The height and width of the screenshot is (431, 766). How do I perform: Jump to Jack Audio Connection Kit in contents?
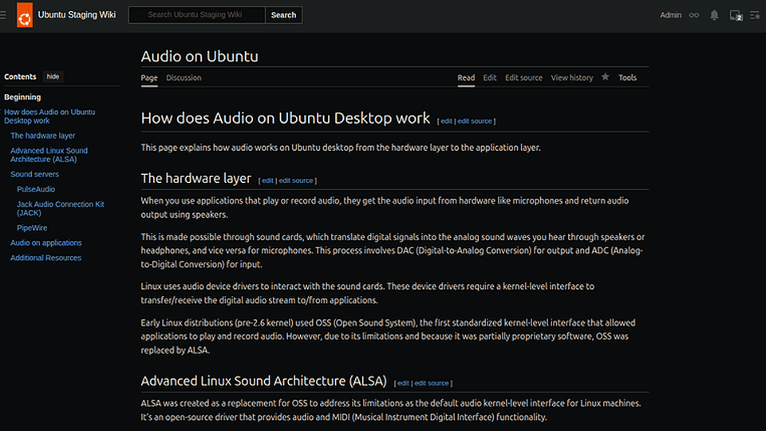click(x=60, y=208)
